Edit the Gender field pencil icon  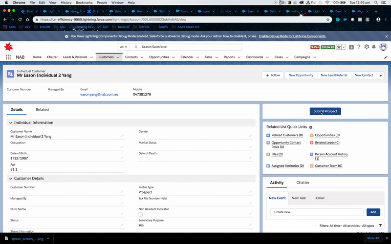pos(250,136)
